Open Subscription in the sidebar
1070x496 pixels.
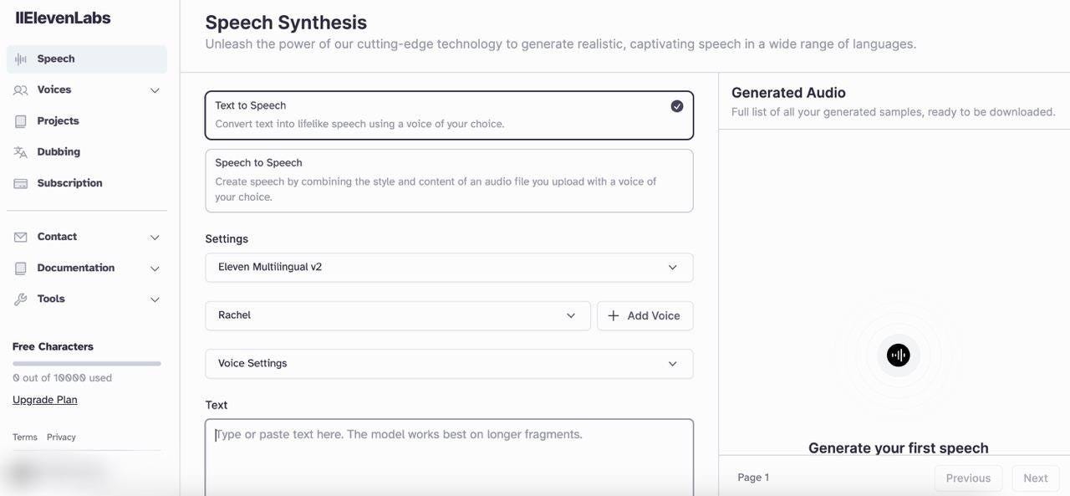point(87,183)
